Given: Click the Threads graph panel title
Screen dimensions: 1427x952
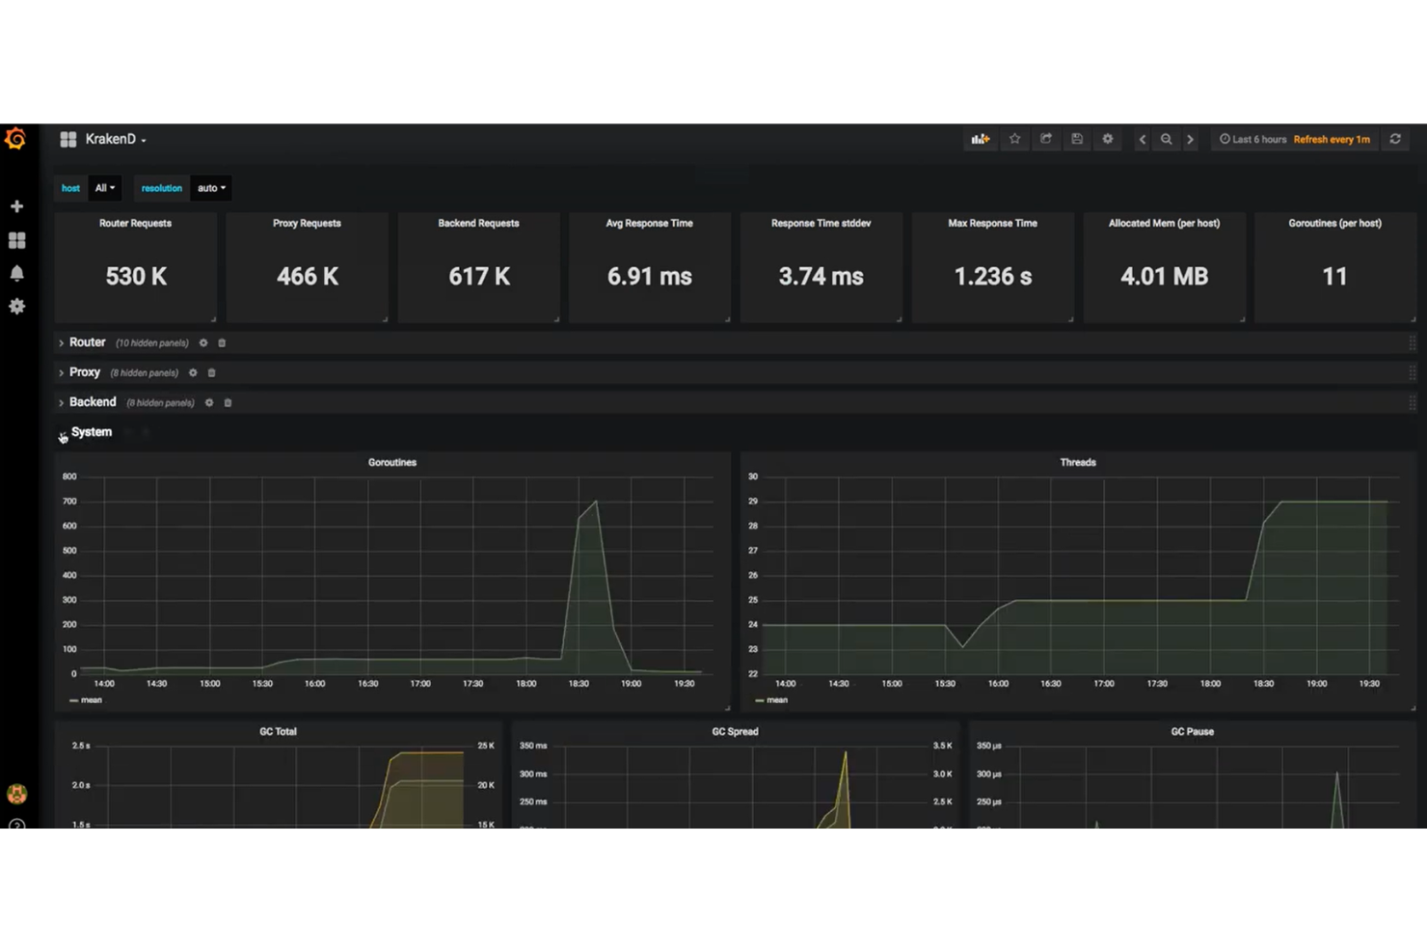Looking at the screenshot, I should 1078,462.
